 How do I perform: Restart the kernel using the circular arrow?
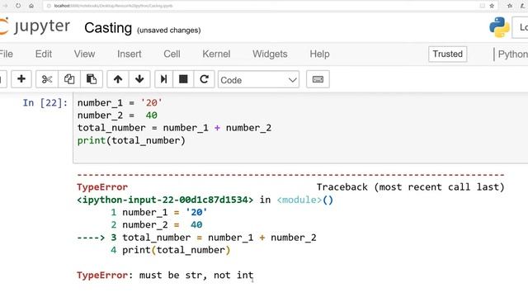point(204,79)
